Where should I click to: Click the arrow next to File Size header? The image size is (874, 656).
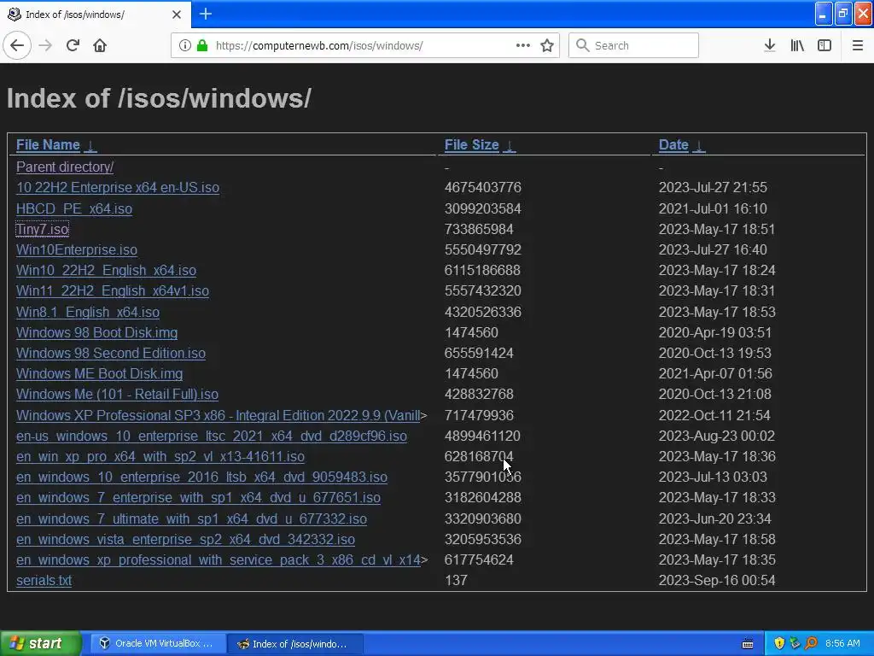[510, 145]
